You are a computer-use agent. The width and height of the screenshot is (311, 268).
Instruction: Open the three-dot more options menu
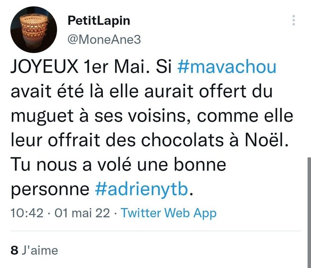[293, 20]
